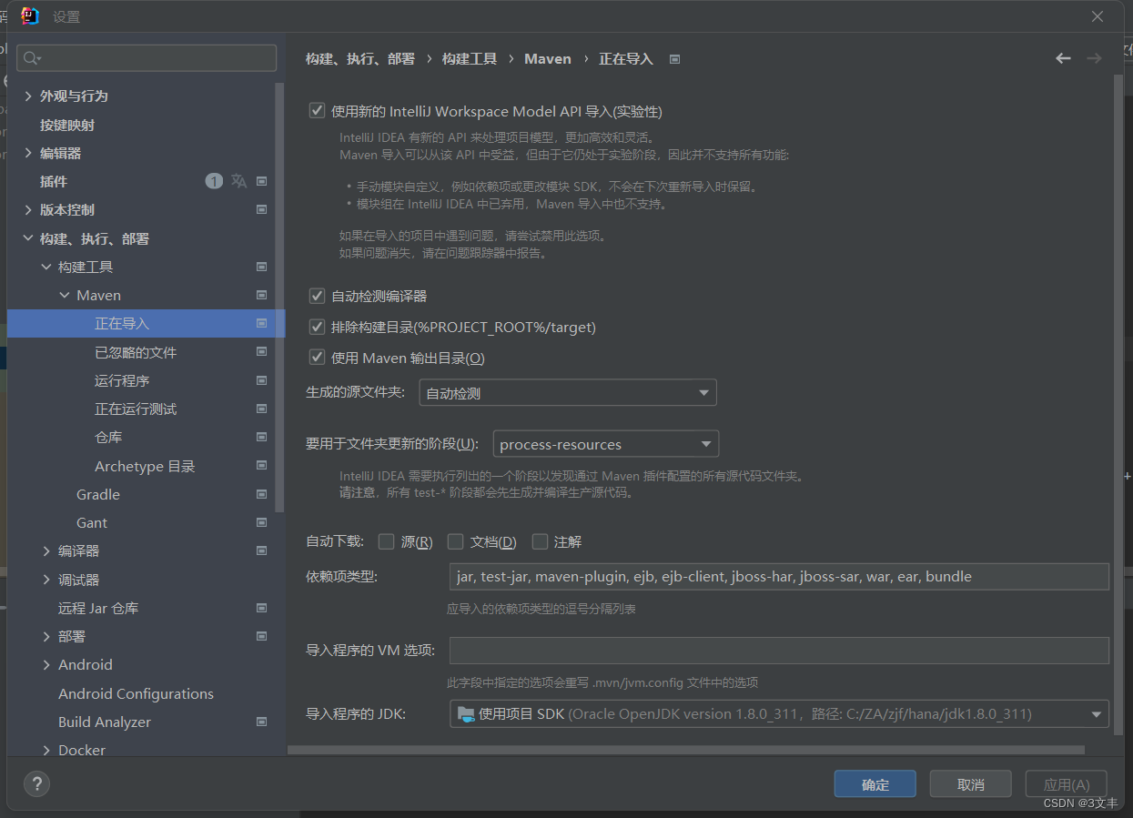
Task: Click the SDK folder icon in JDK selector
Action: (x=466, y=714)
